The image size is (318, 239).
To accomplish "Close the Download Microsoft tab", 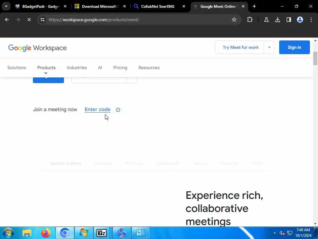I will pos(125,6).
